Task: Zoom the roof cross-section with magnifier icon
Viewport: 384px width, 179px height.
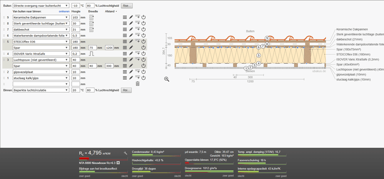Action: click(167, 79)
